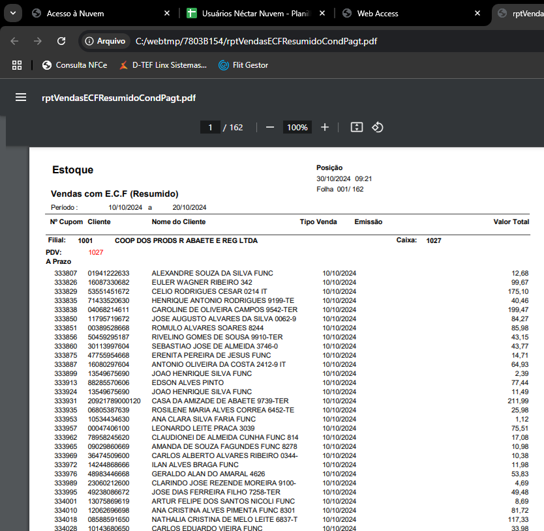Expand the tab search dropdown arrow
Screen dimensions: 544x531
coord(13,13)
